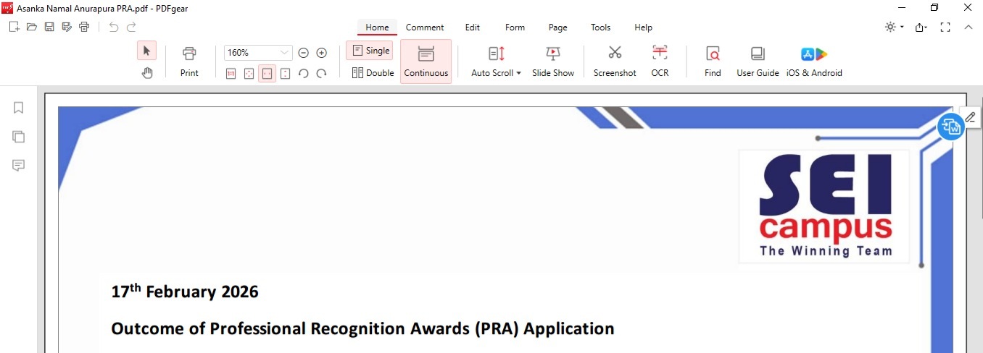Show the comments sidebar panel
Image resolution: width=983 pixels, height=353 pixels.
[x=19, y=166]
